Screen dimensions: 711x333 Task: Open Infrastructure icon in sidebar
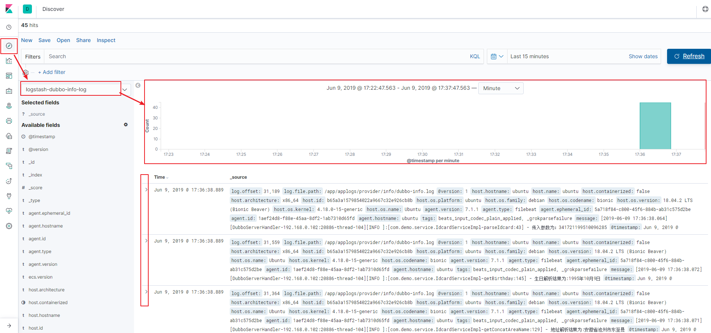9,136
